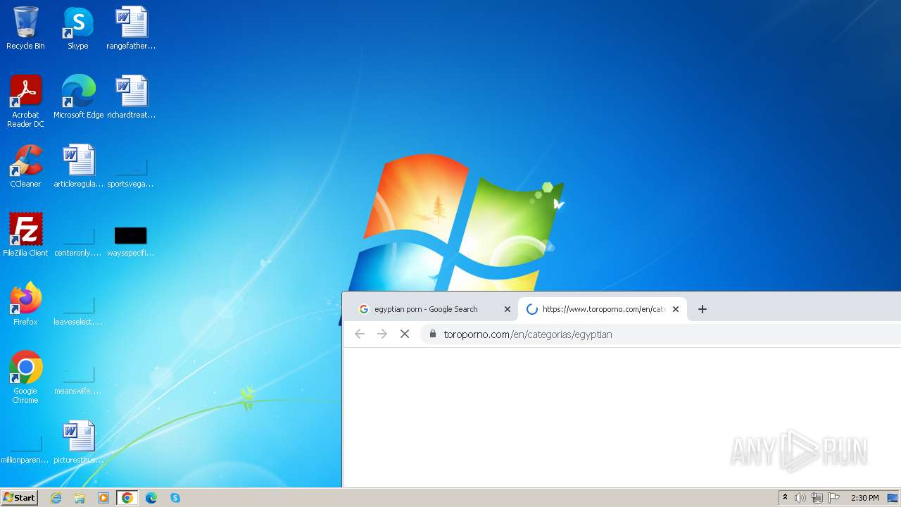Open Skype from the taskbar
This screenshot has width=901, height=507.
(175, 498)
